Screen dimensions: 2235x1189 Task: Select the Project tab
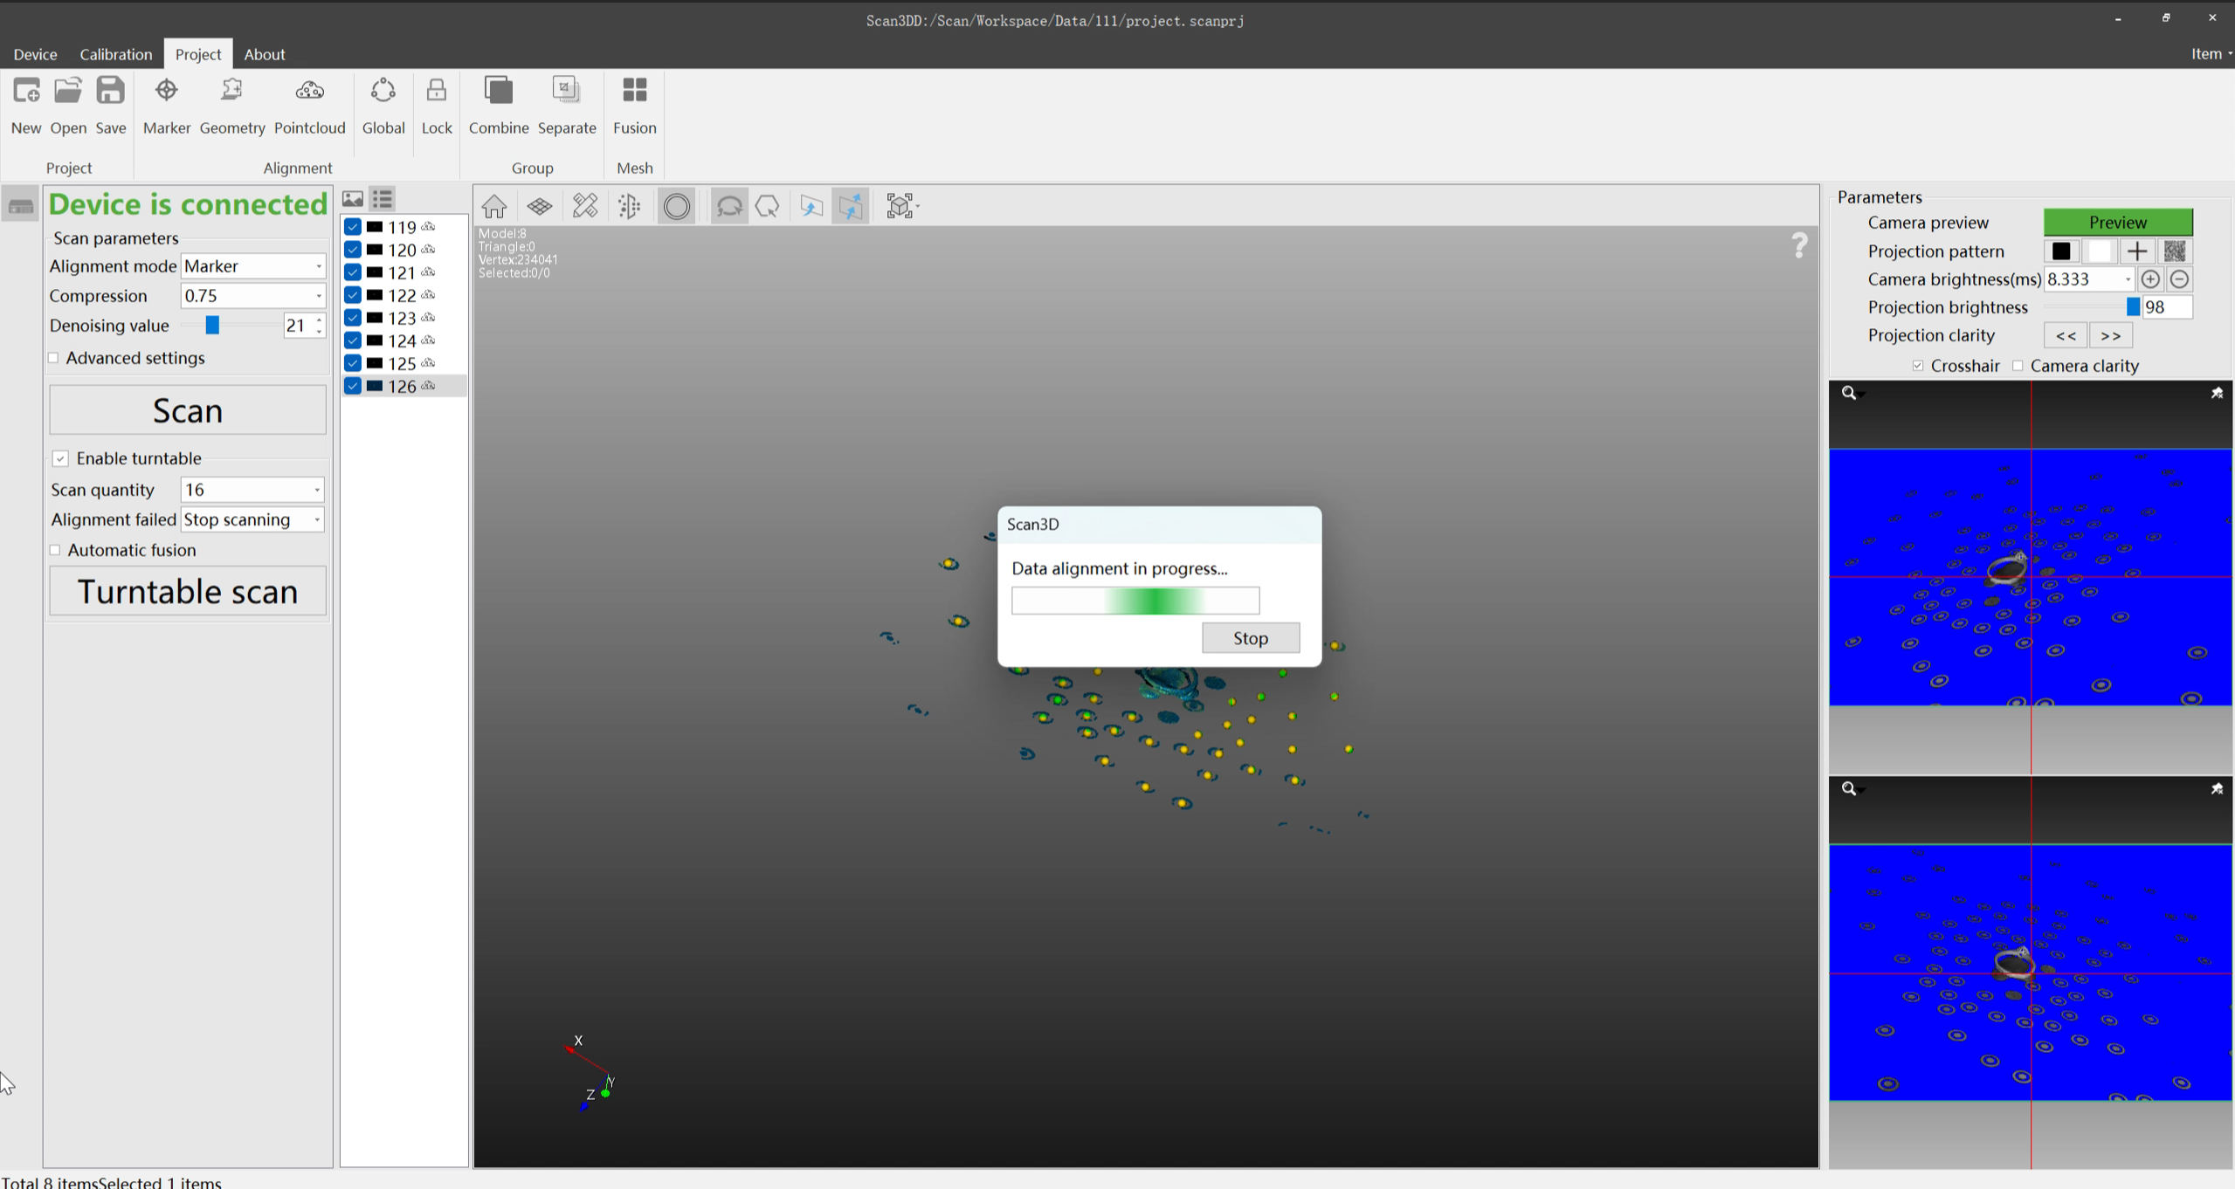point(198,54)
